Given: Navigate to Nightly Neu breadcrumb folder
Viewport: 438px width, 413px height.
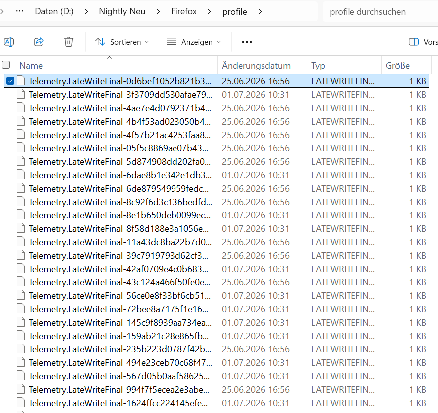Looking at the screenshot, I should (122, 11).
